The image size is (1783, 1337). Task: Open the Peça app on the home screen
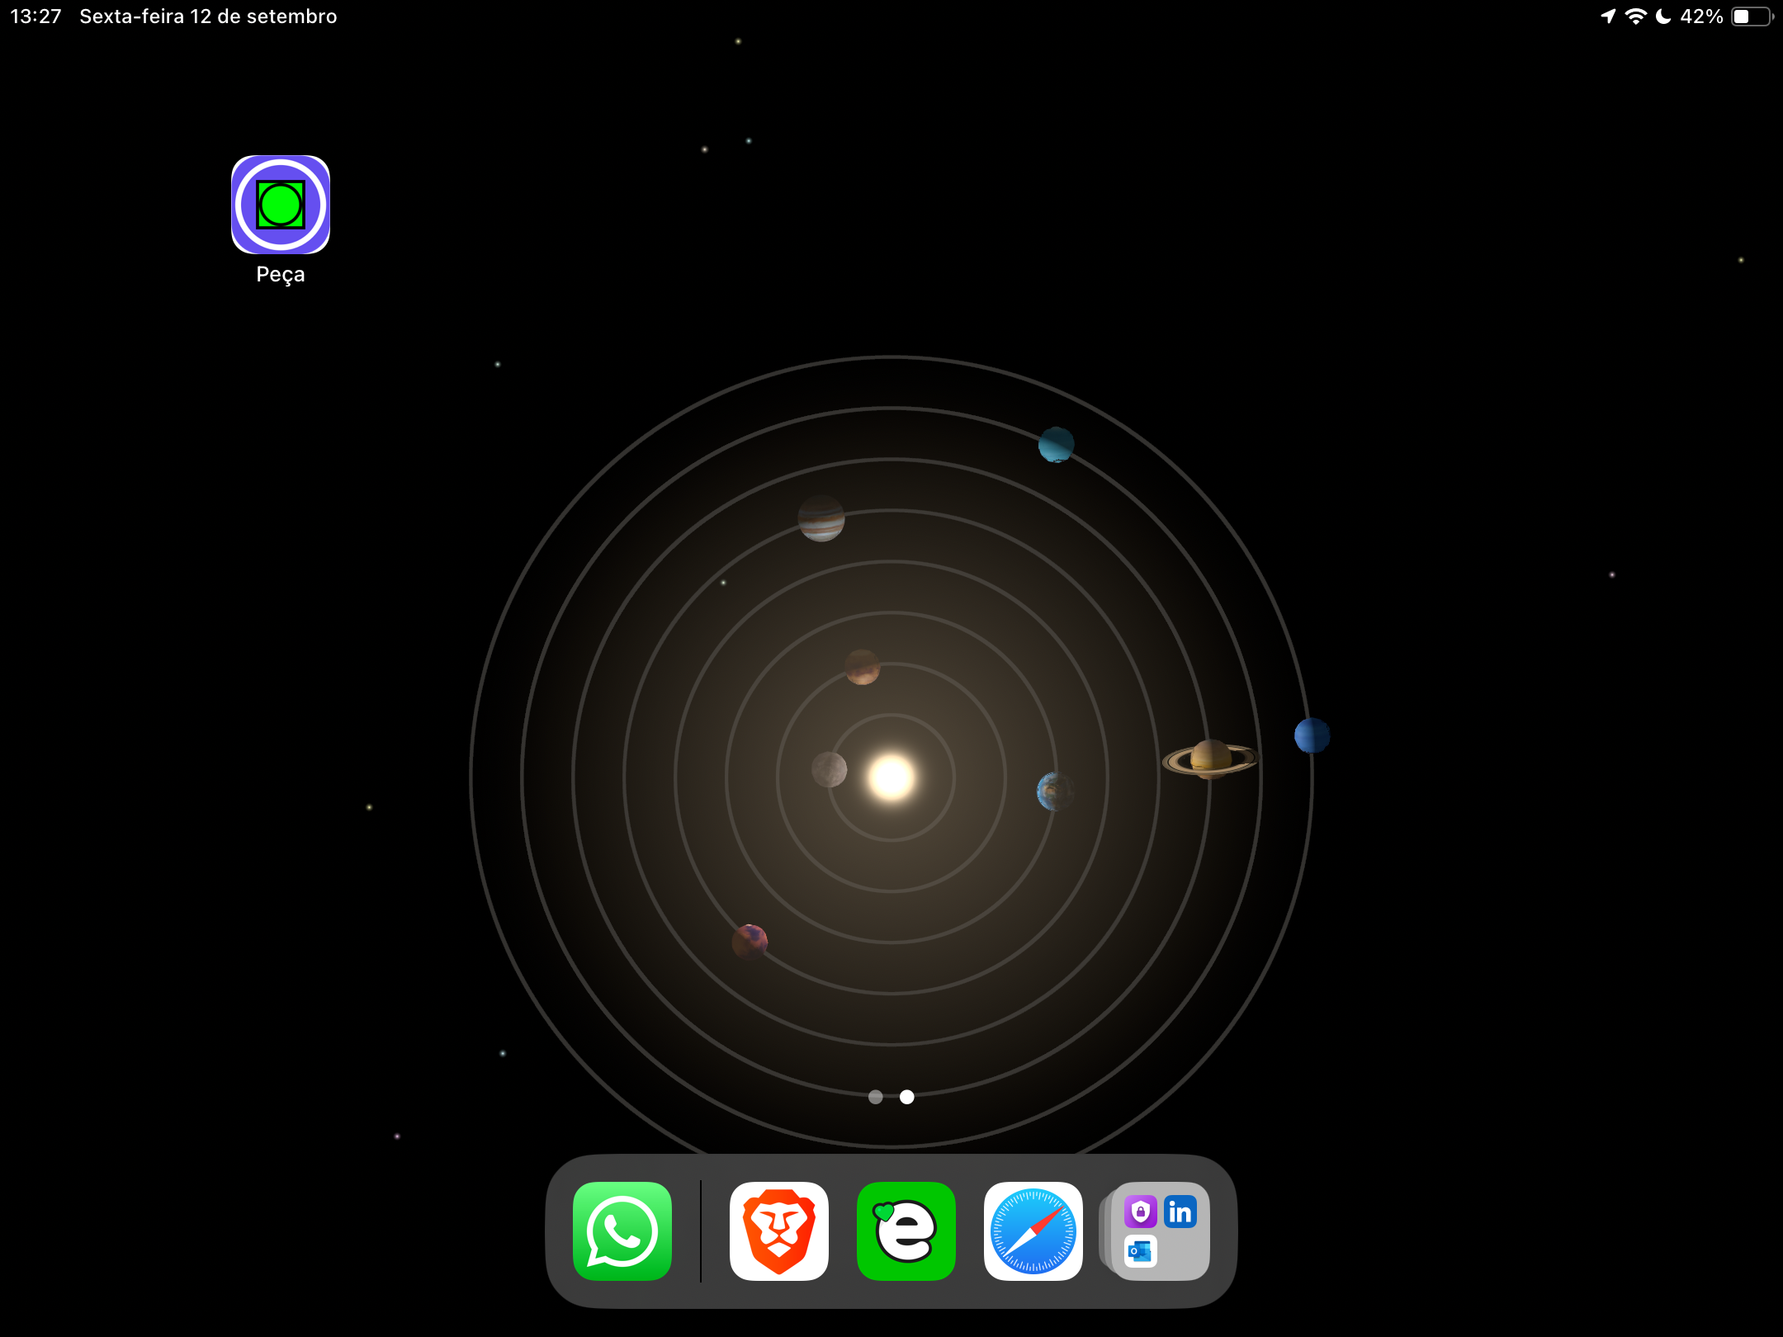[x=281, y=204]
